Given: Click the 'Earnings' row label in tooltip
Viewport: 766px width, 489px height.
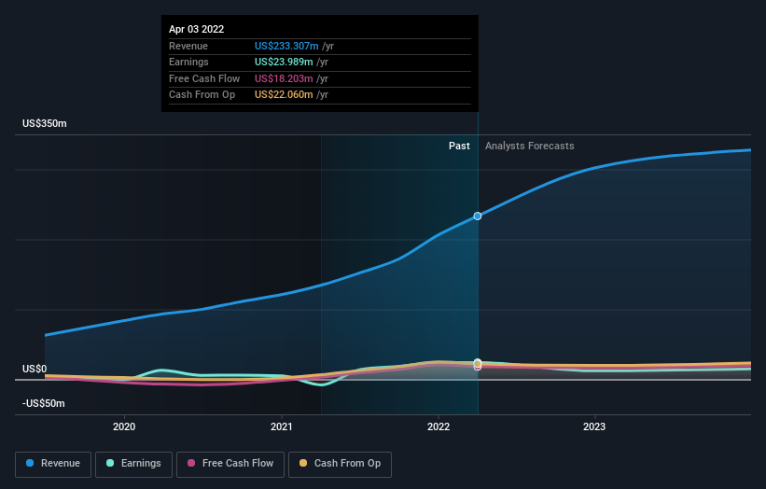Looking at the screenshot, I should [x=188, y=62].
